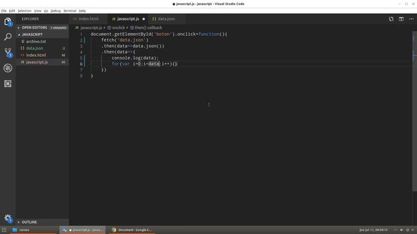Open the Terminal menu

[70, 11]
